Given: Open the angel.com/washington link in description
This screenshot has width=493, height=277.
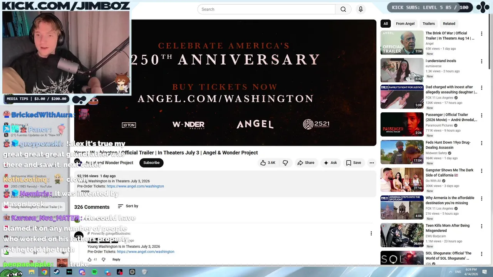Looking at the screenshot, I should pos(135,186).
